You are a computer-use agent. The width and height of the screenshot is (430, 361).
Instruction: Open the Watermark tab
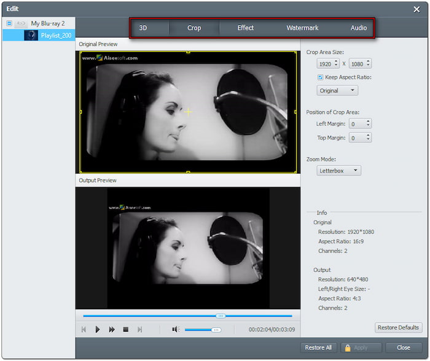pos(302,28)
